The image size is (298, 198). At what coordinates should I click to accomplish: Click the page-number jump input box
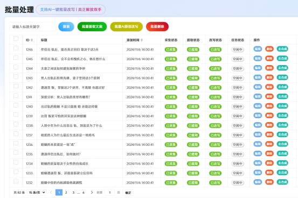click(x=109, y=193)
